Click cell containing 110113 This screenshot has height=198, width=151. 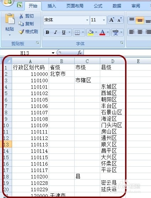click(30, 145)
